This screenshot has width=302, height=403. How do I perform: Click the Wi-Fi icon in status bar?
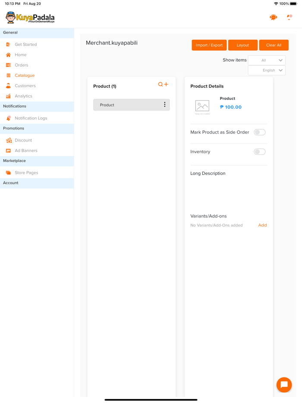tap(276, 3)
